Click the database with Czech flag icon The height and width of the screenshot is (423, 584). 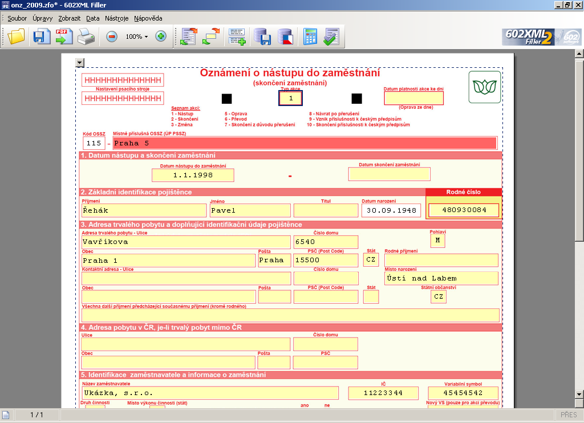(x=285, y=36)
